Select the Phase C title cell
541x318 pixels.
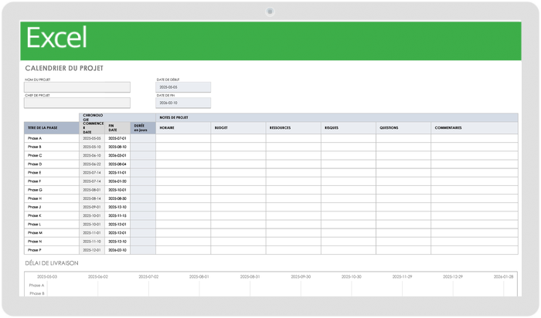point(52,155)
